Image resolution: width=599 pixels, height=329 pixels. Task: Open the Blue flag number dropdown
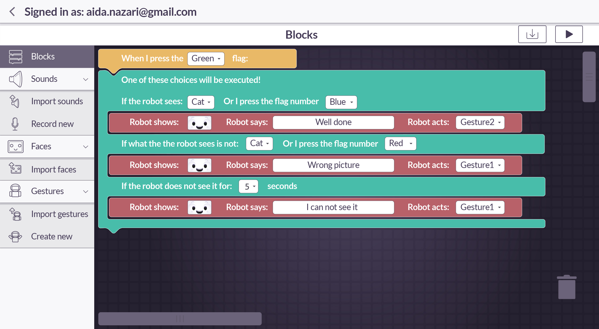click(x=341, y=102)
